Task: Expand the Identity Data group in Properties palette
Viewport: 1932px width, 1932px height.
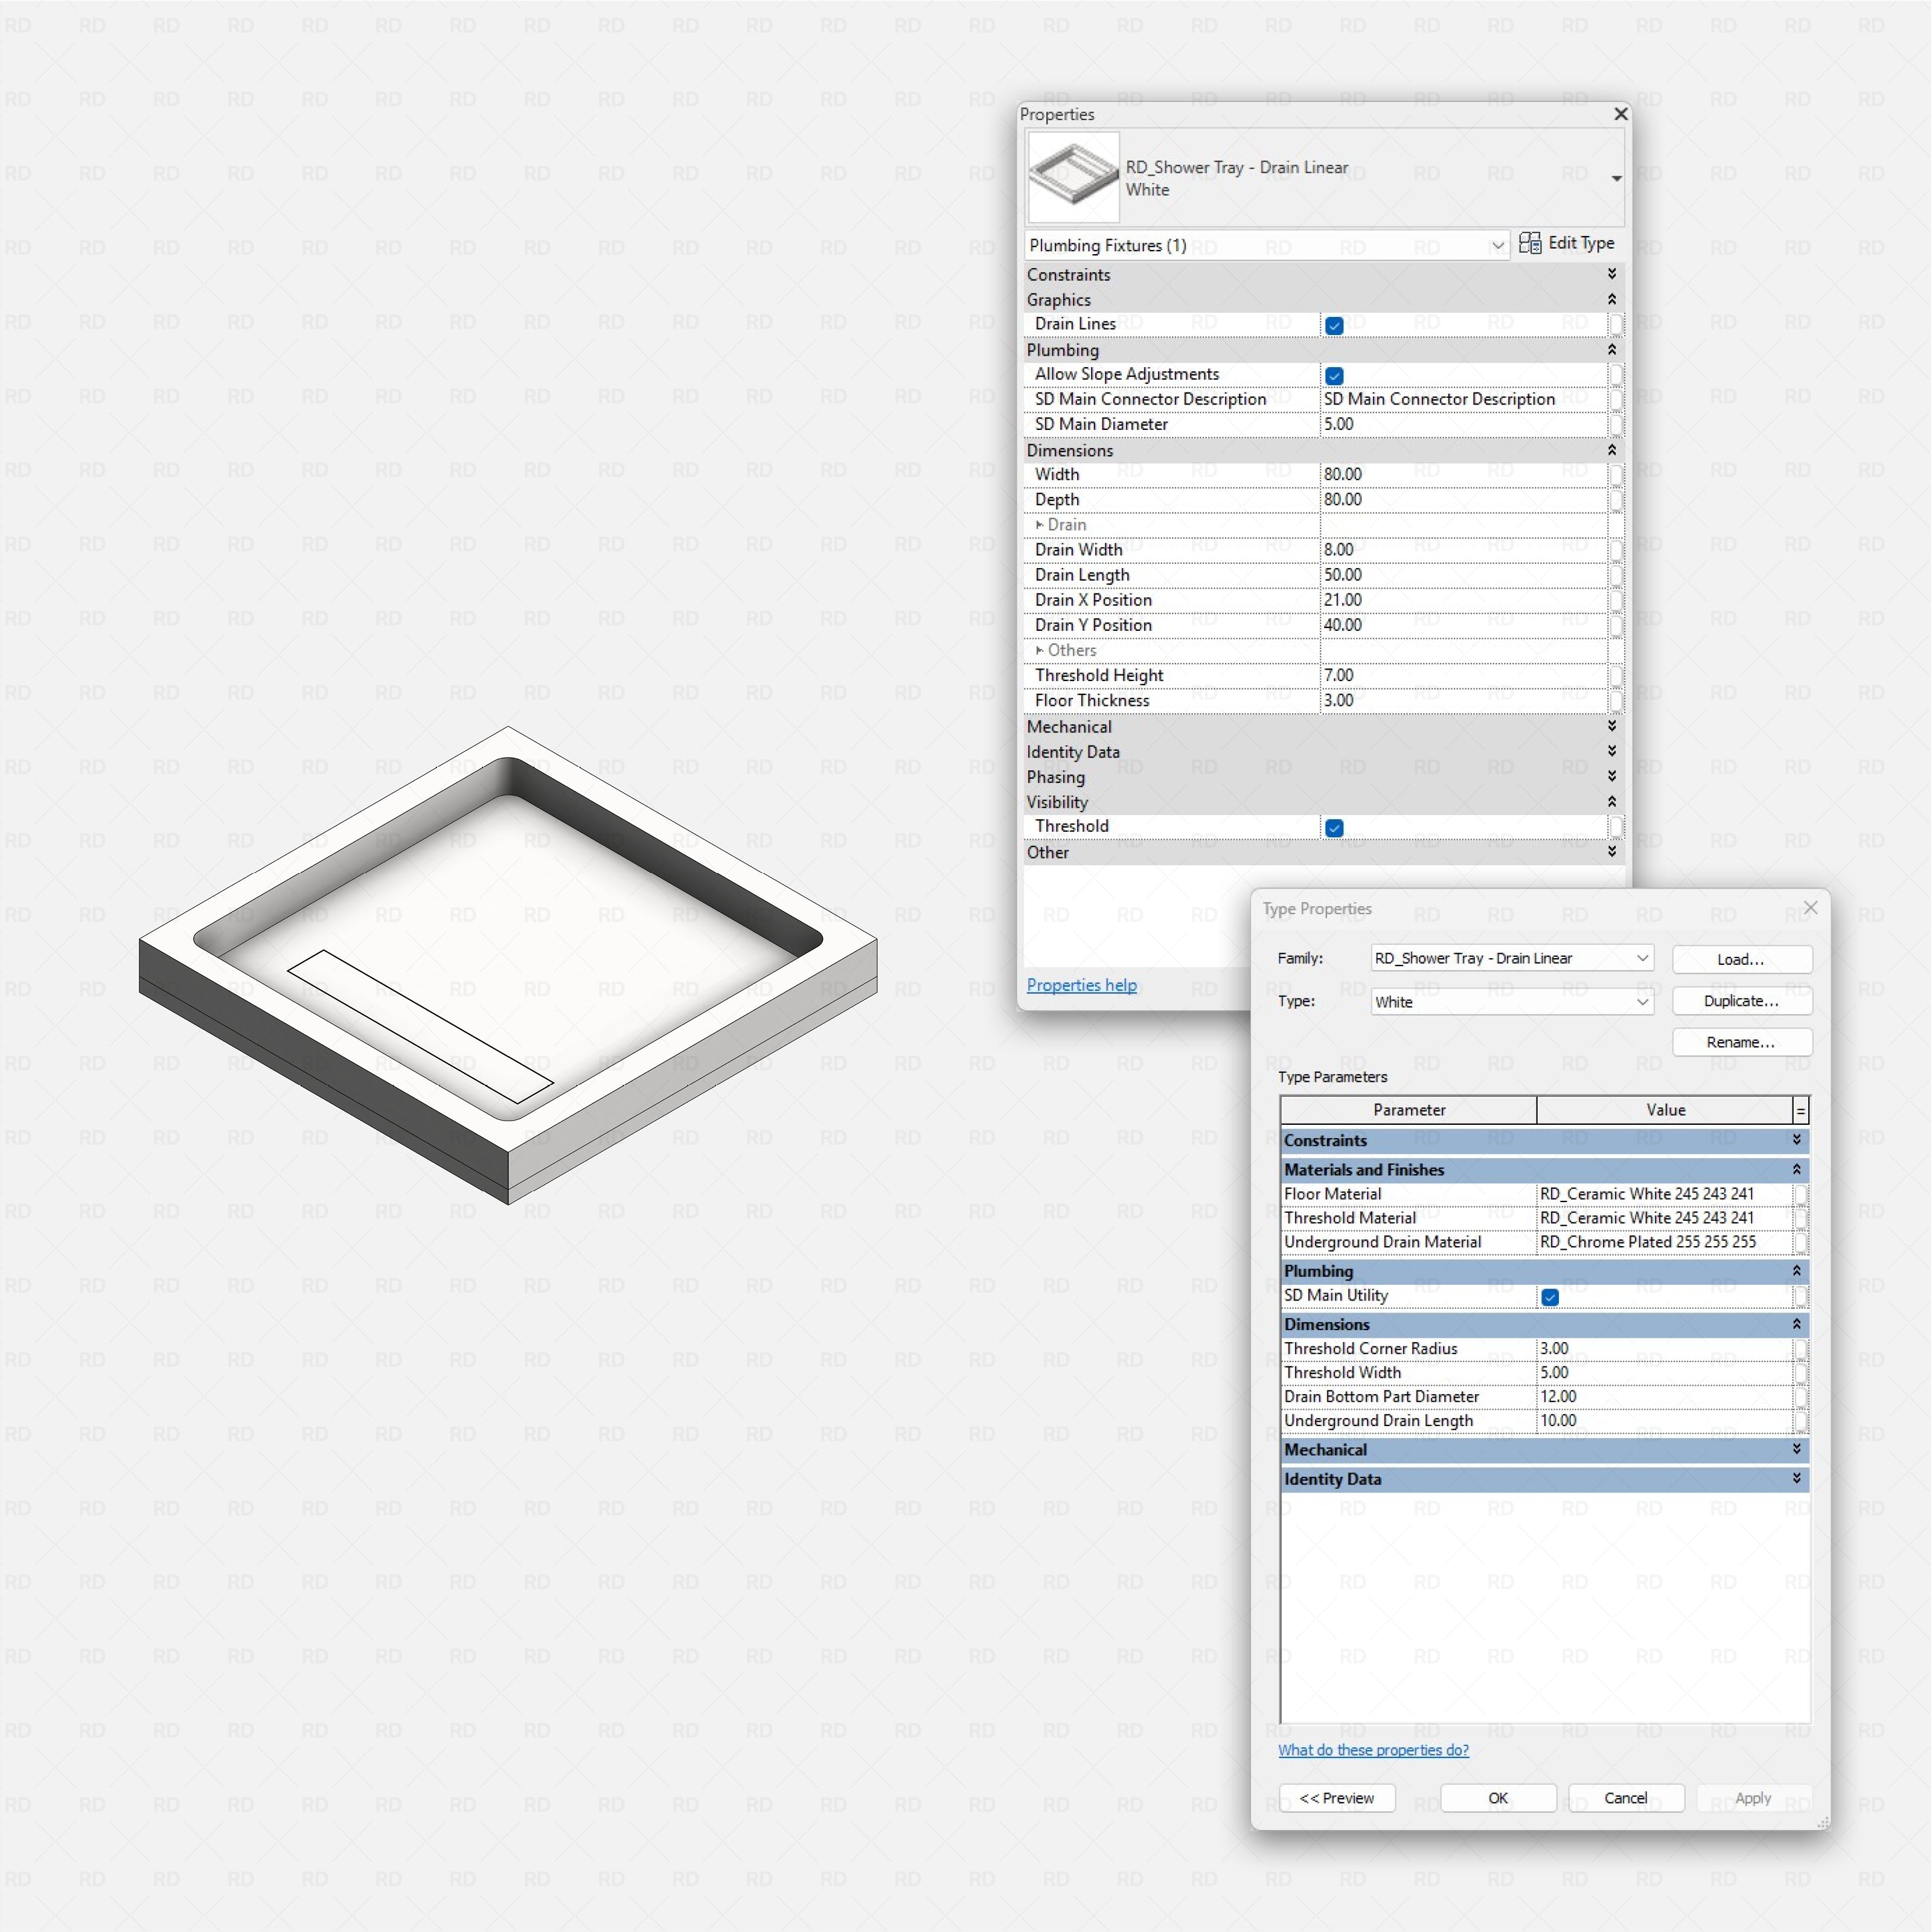Action: coord(1612,751)
